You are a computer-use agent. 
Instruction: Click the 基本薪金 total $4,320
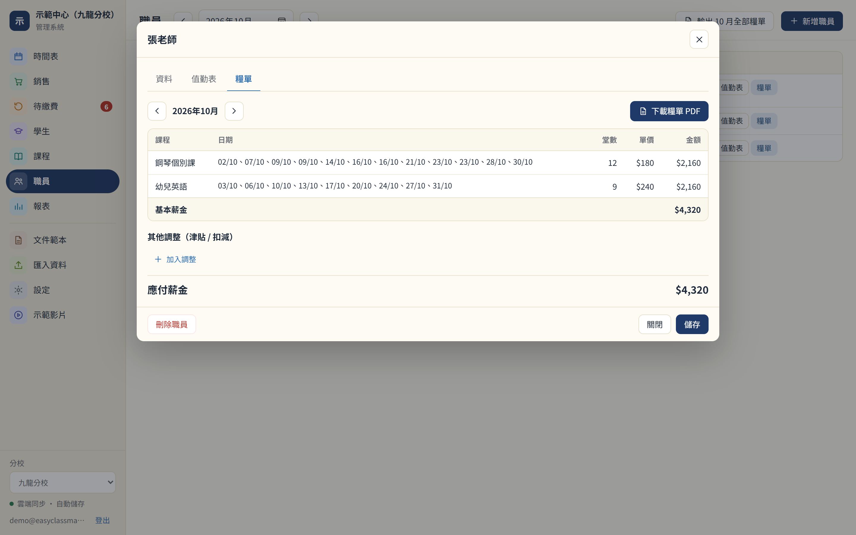coord(687,210)
